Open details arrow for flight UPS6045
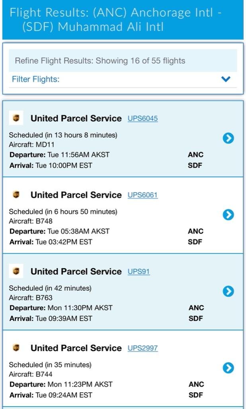The height and width of the screenshot is (409, 246). pyautogui.click(x=228, y=138)
